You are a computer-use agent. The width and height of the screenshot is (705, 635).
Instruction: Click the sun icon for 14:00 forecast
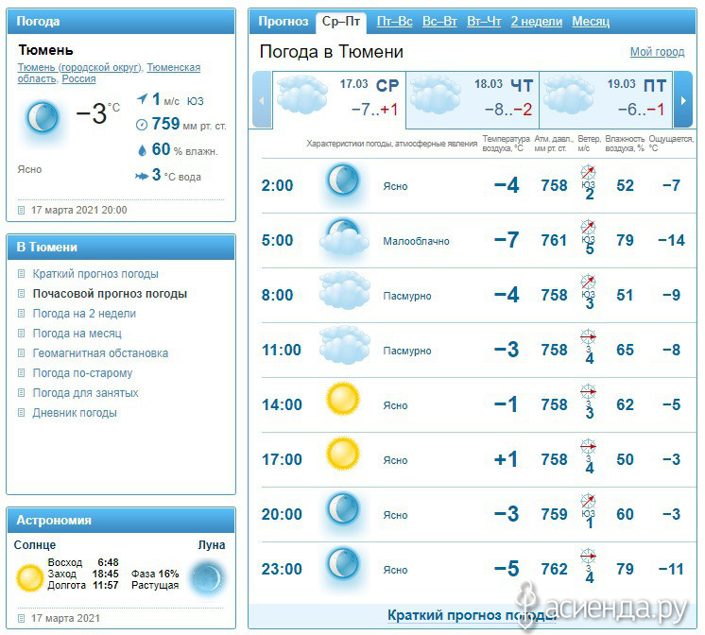click(x=343, y=399)
